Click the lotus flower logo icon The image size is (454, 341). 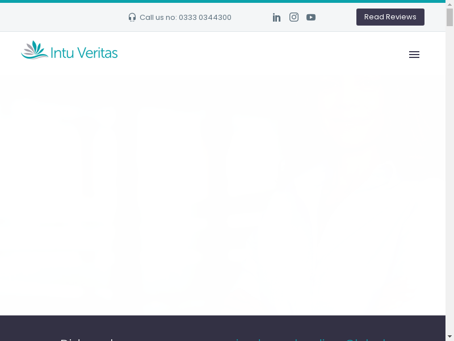pos(34,51)
